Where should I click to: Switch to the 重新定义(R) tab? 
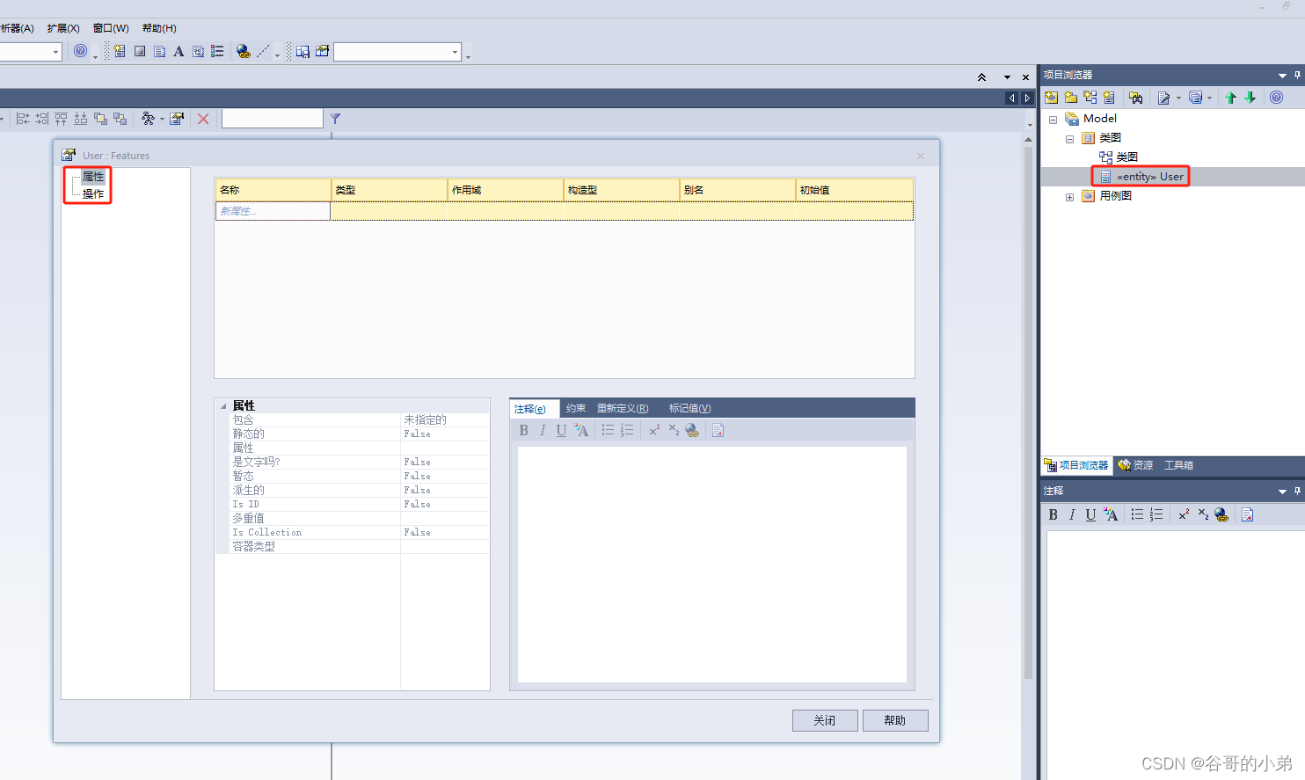[623, 408]
